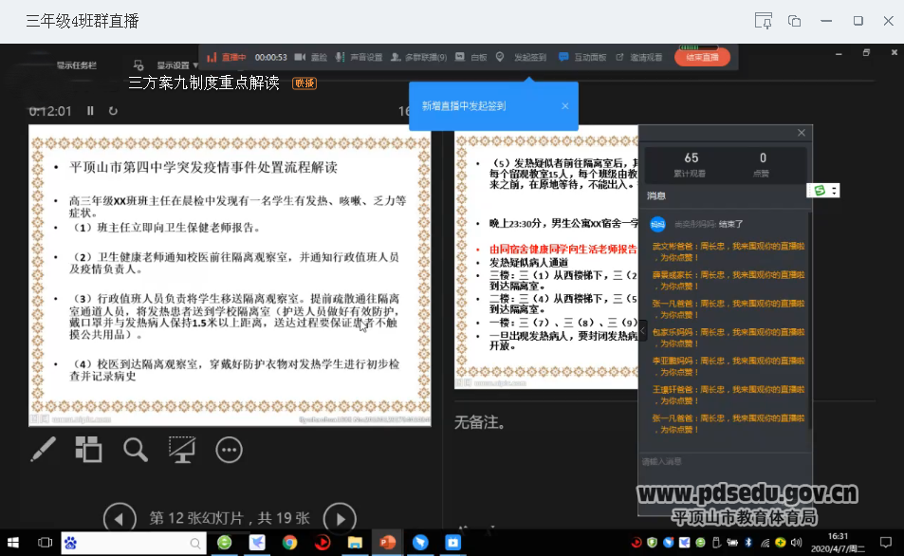Open more slideshow options (three dots)

coord(229,449)
